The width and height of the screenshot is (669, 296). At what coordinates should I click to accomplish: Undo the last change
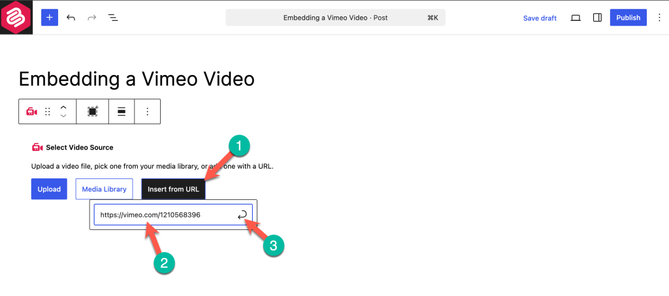coord(71,18)
